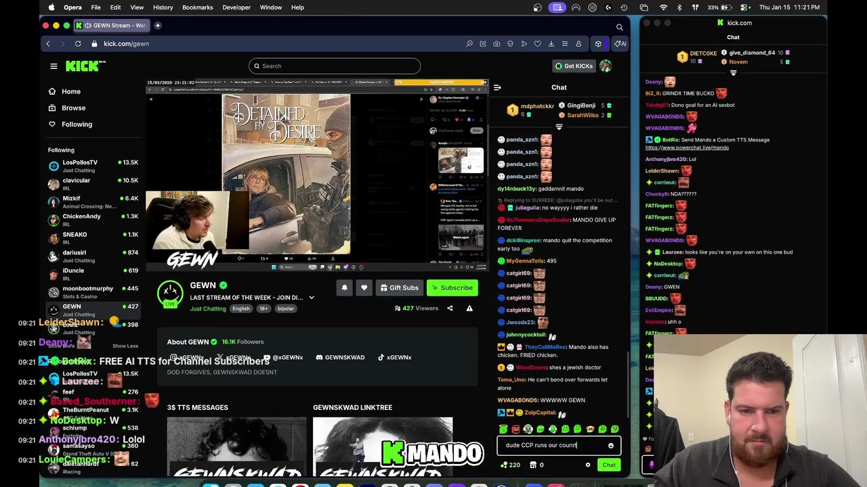This screenshot has height=487, width=867.
Task: Open the History menu in menu bar
Action: tap(163, 7)
